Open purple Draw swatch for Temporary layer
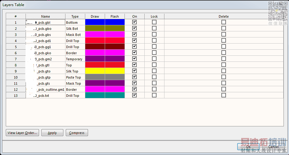The width and height of the screenshot is (289, 155). coord(95,58)
